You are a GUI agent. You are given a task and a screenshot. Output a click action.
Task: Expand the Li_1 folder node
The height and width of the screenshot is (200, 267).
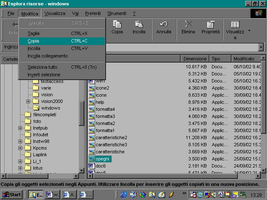click(20, 161)
